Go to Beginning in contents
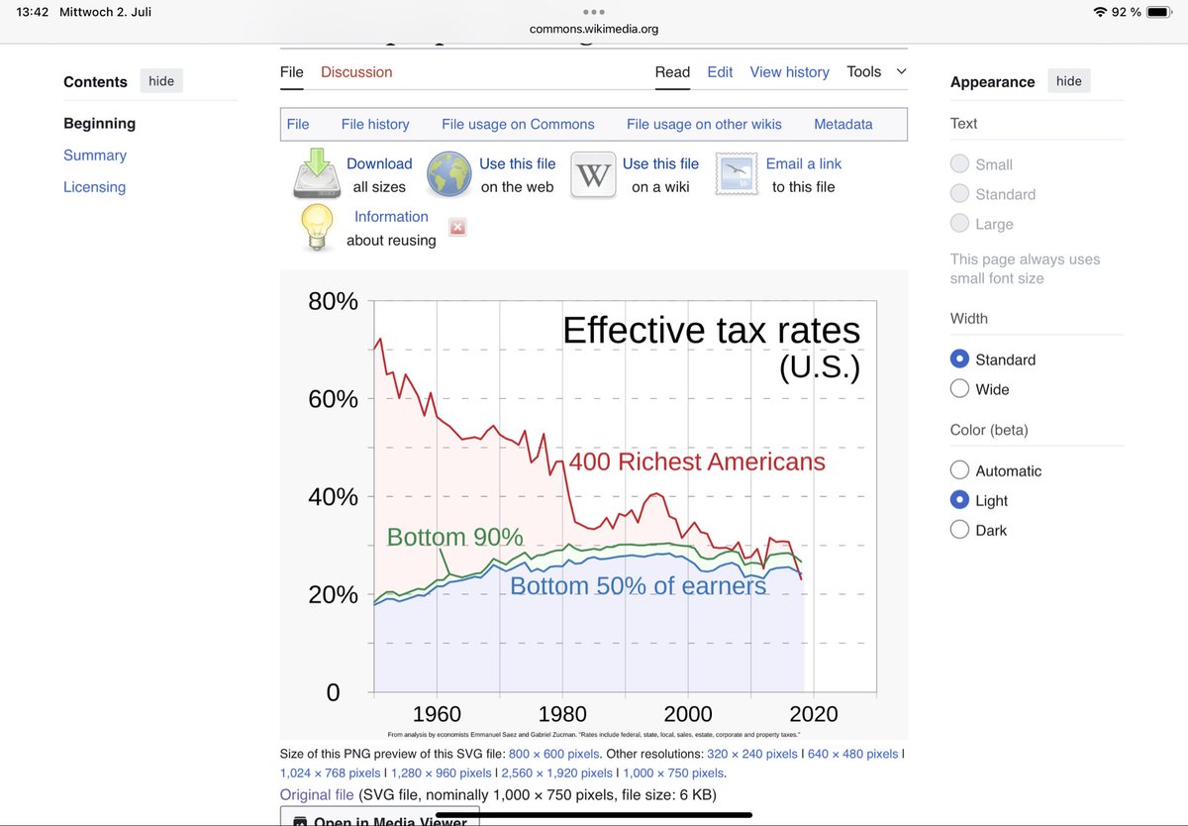 pyautogui.click(x=99, y=124)
